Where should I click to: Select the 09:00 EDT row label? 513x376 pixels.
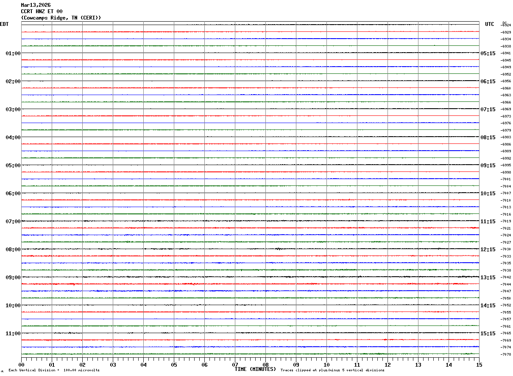click(13, 278)
